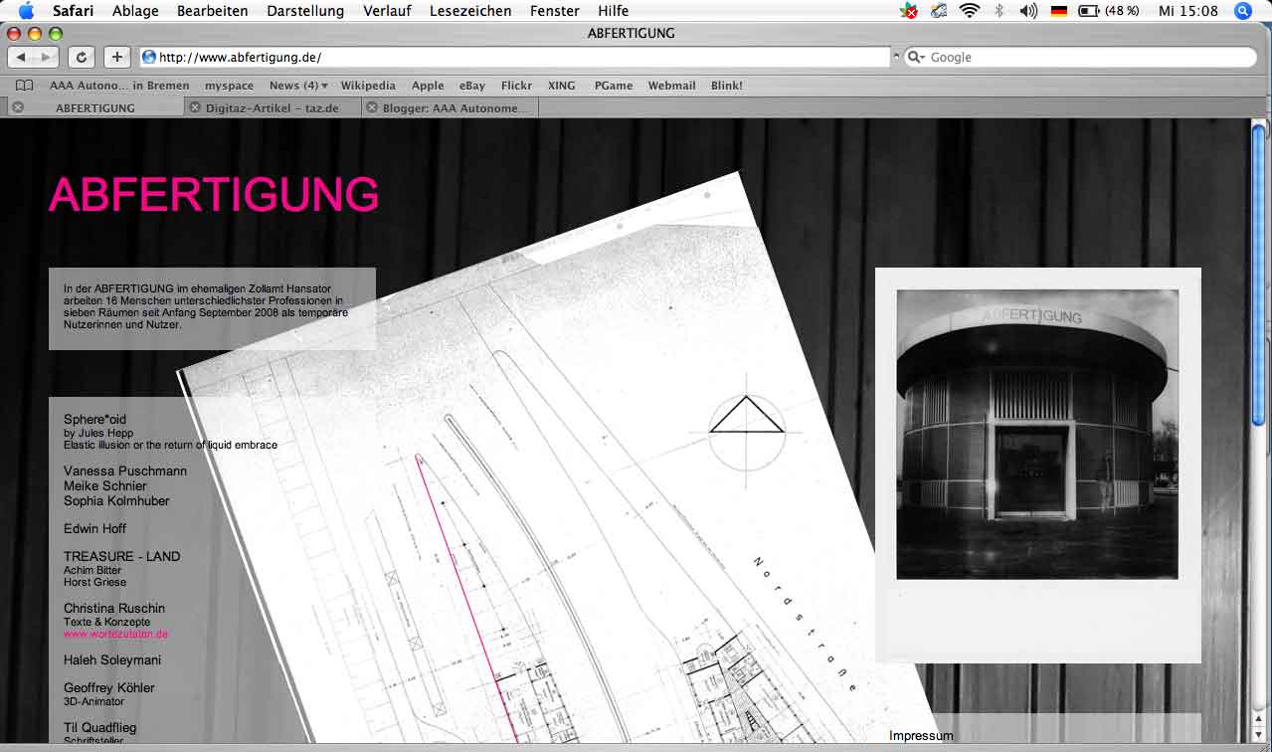Click the www.wortezutaten.de link
The width and height of the screenshot is (1272, 752).
(115, 634)
